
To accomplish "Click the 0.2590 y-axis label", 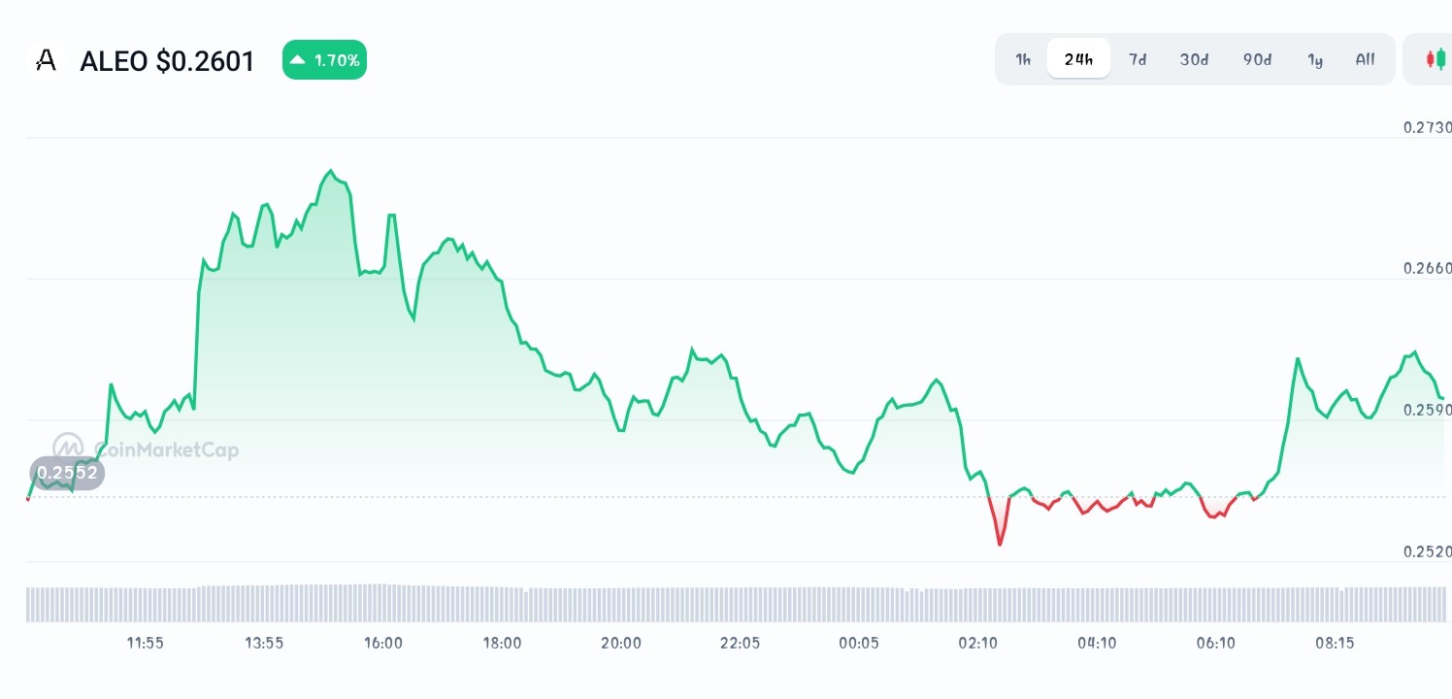I will click(1427, 410).
